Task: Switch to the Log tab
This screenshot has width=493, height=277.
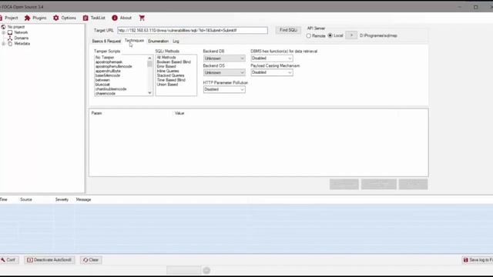Action: [176, 41]
